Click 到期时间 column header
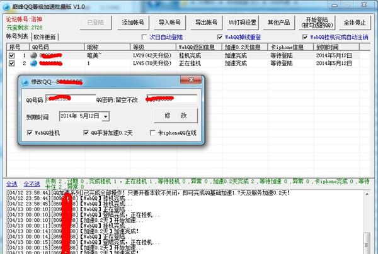Image resolution: width=378 pixels, height=254 pixels. tap(336, 47)
